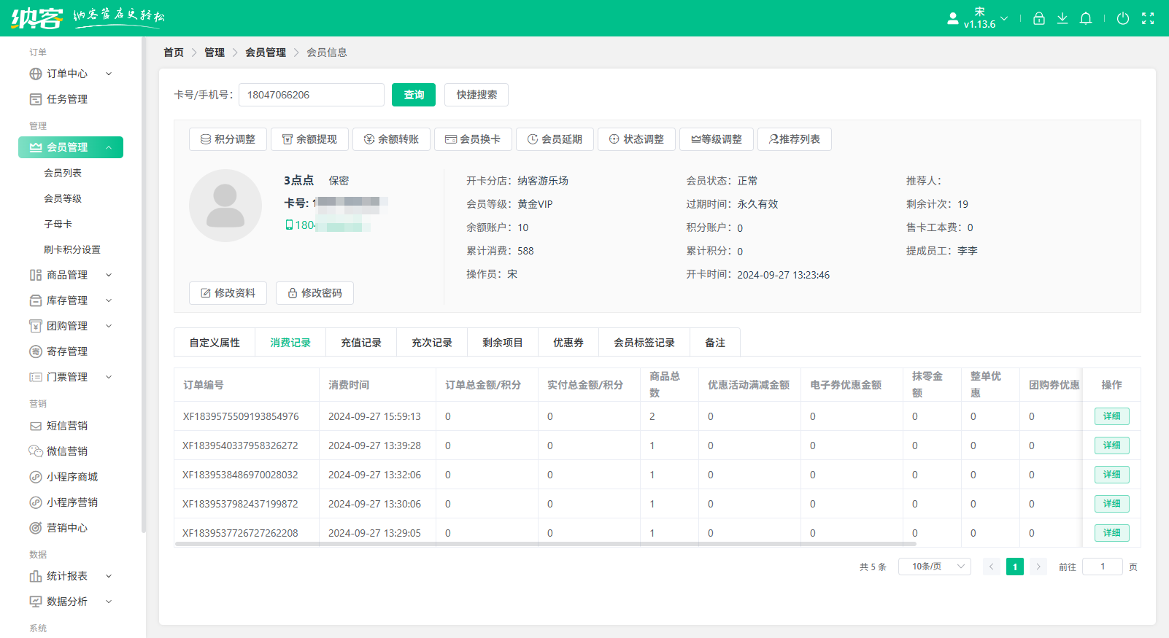Toggle fullscreen mode icon
This screenshot has width=1169, height=638.
pos(1148,18)
